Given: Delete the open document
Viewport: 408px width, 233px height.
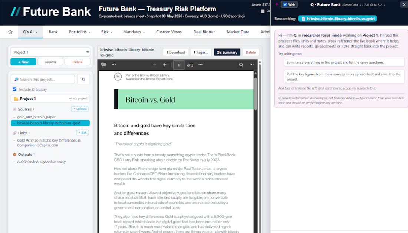Looking at the screenshot, I should (x=251, y=52).
